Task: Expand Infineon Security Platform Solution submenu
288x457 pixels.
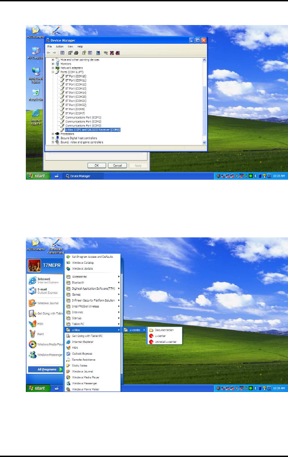Action: point(93,300)
